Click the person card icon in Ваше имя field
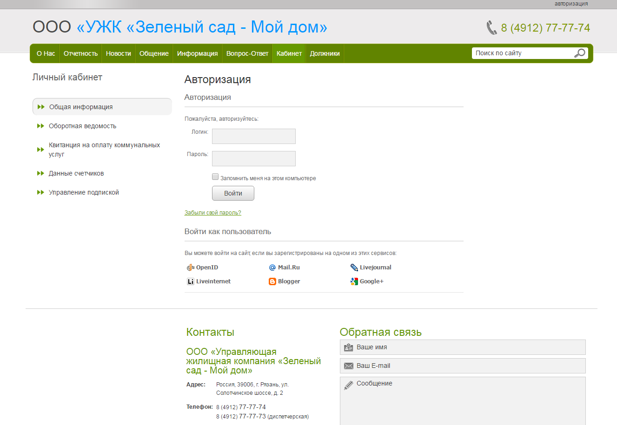The width and height of the screenshot is (617, 425). 348,347
